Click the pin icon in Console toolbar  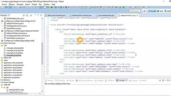[160, 81]
